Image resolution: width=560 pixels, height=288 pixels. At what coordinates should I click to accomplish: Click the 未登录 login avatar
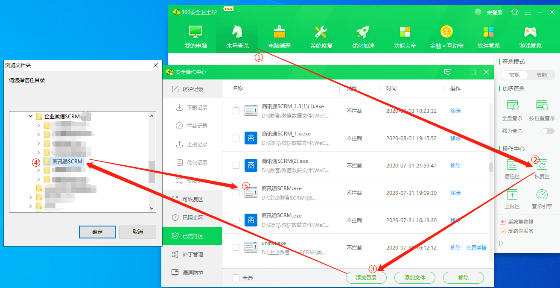pos(478,12)
